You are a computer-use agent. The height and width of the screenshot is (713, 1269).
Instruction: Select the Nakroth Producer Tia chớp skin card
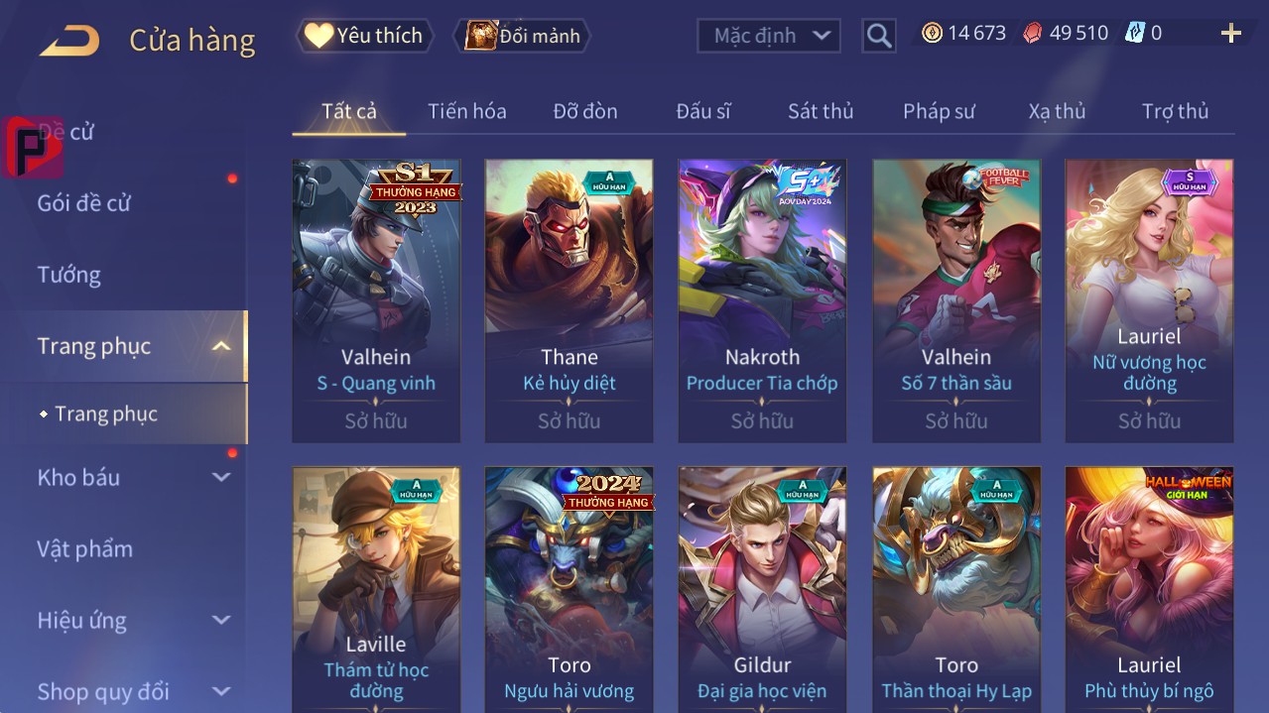762,300
